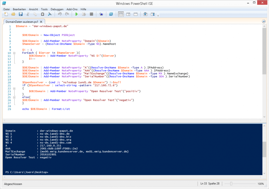Open the Add-Ons menu
The image size is (269, 189).
[x=72, y=9]
